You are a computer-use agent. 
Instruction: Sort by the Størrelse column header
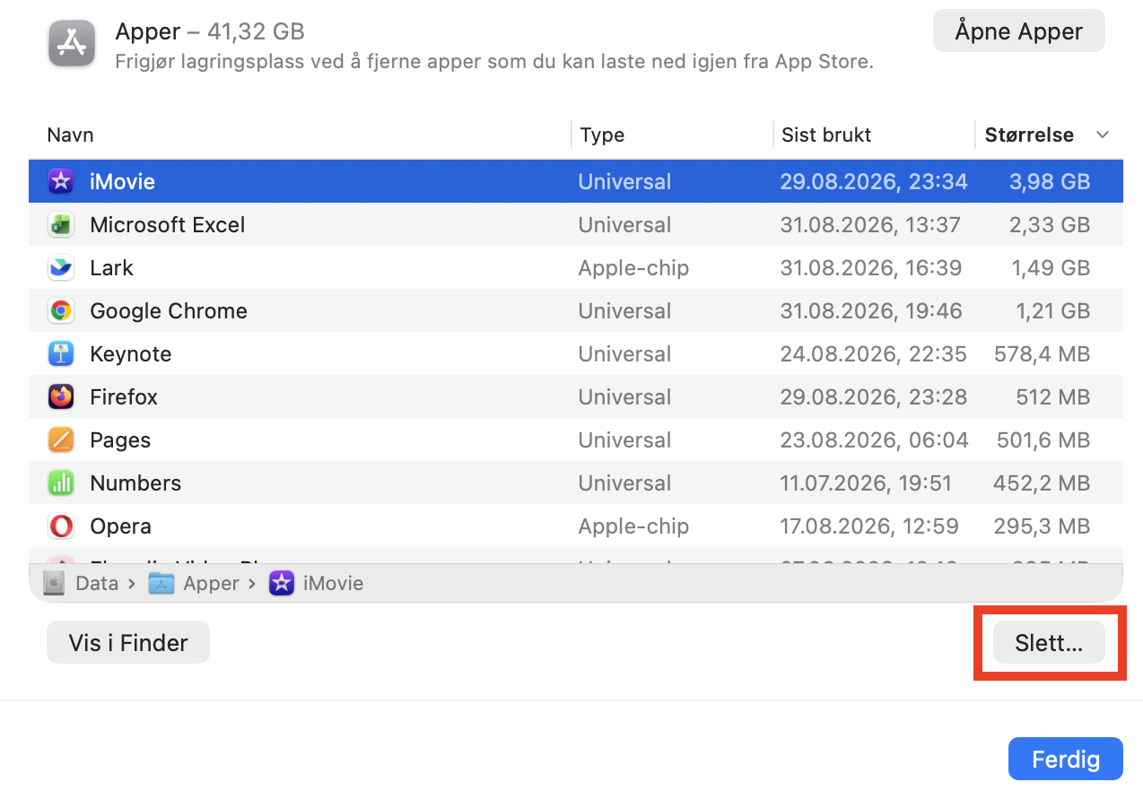pyautogui.click(x=1029, y=135)
